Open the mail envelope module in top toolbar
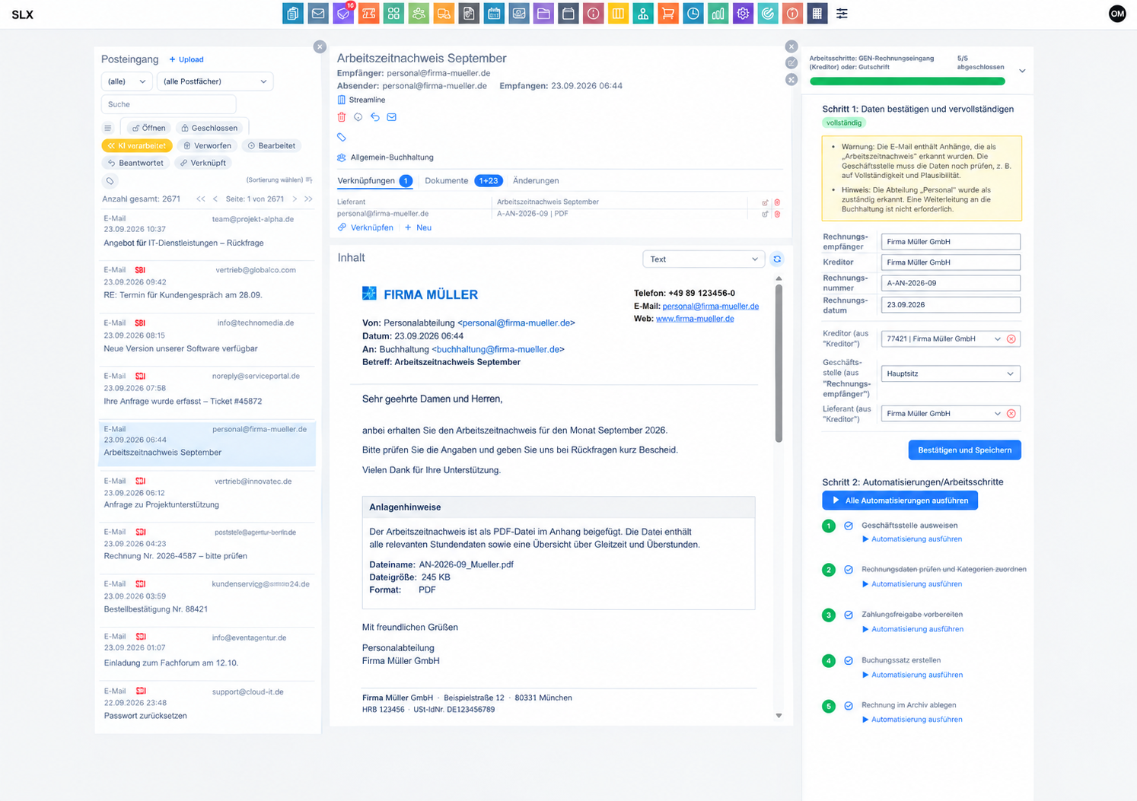Viewport: 1137px width, 801px height. (x=318, y=14)
